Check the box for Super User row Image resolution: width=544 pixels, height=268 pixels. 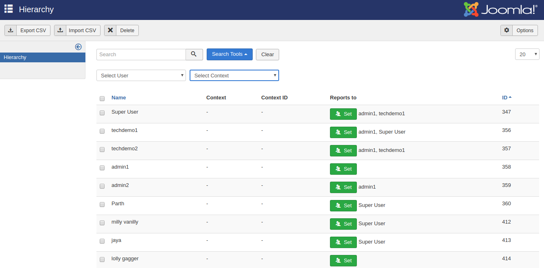click(x=102, y=113)
